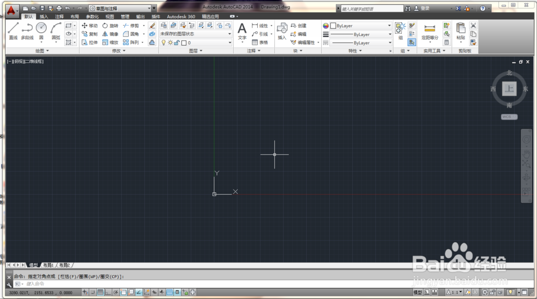Expand the 修改 panel
Image resolution: width=537 pixels, height=299 pixels.
coord(119,50)
